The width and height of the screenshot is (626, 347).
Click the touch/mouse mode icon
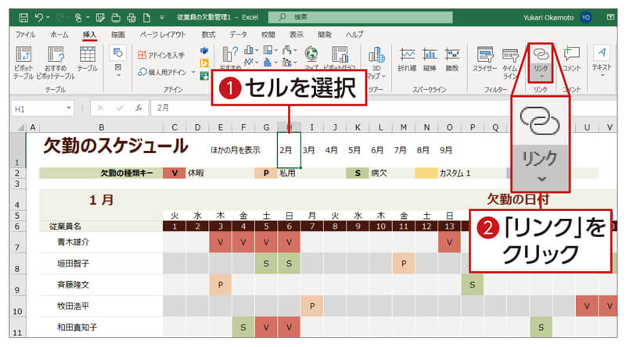click(79, 17)
